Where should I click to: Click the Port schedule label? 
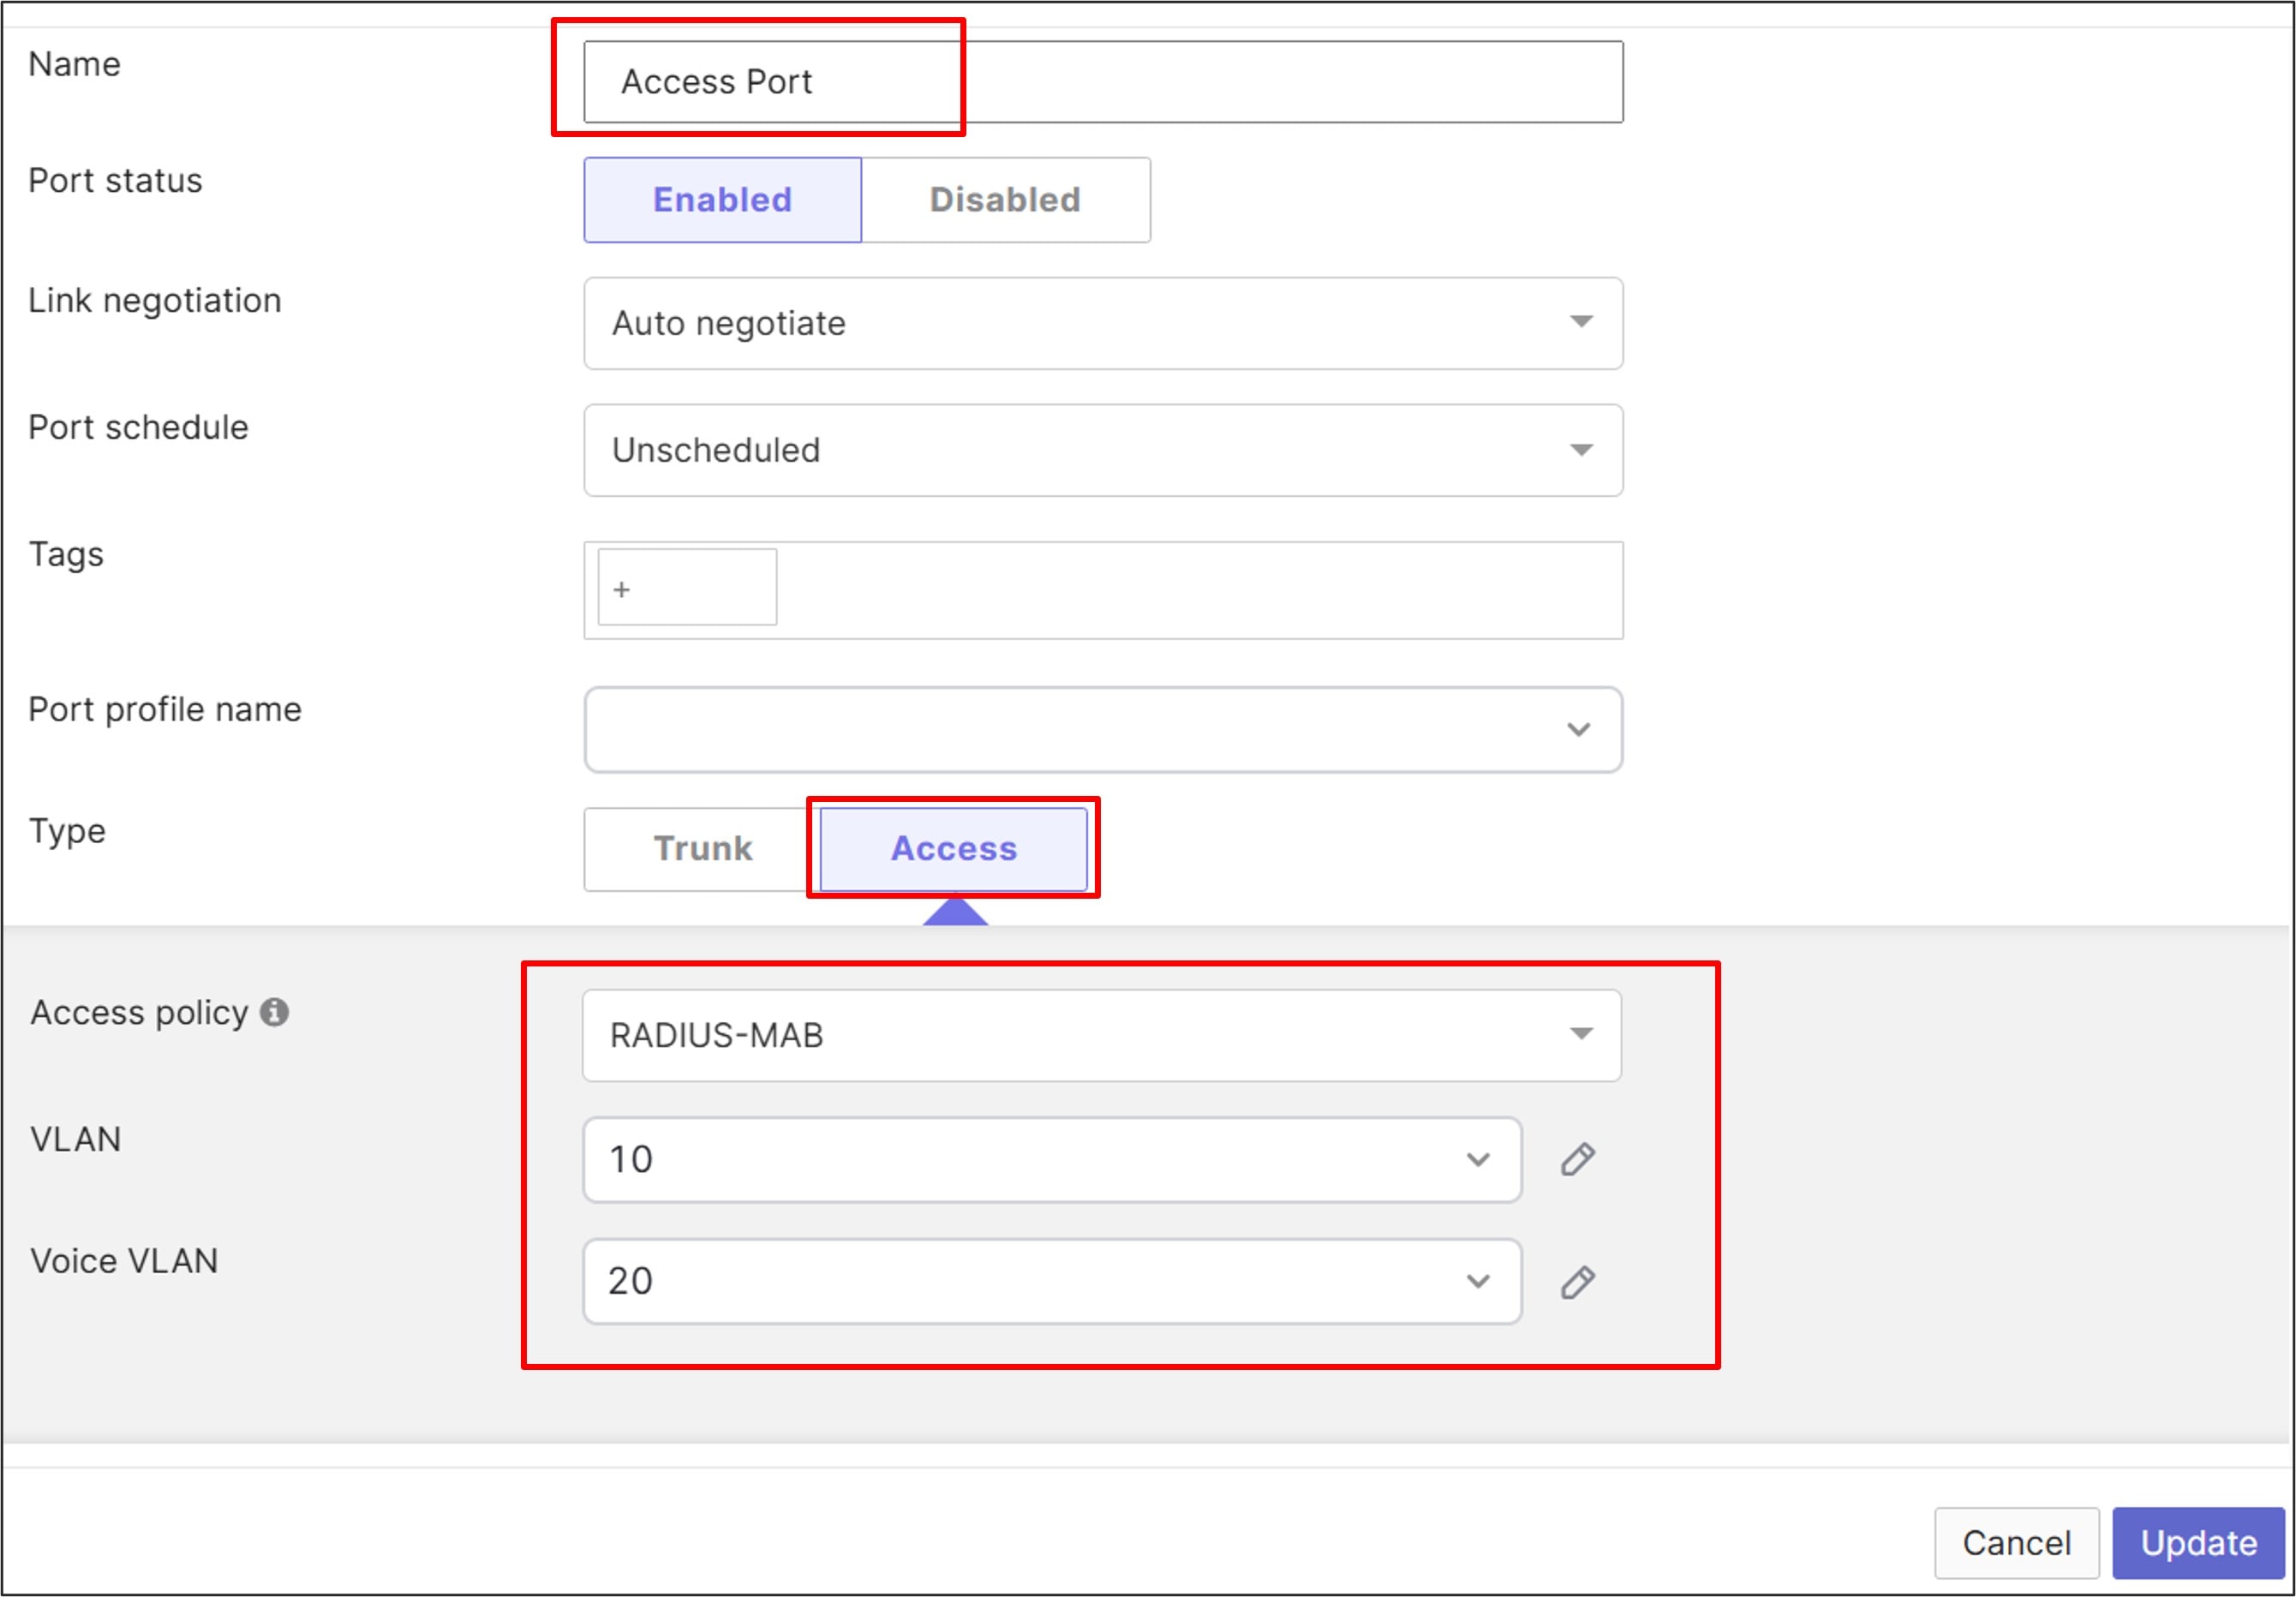[138, 428]
